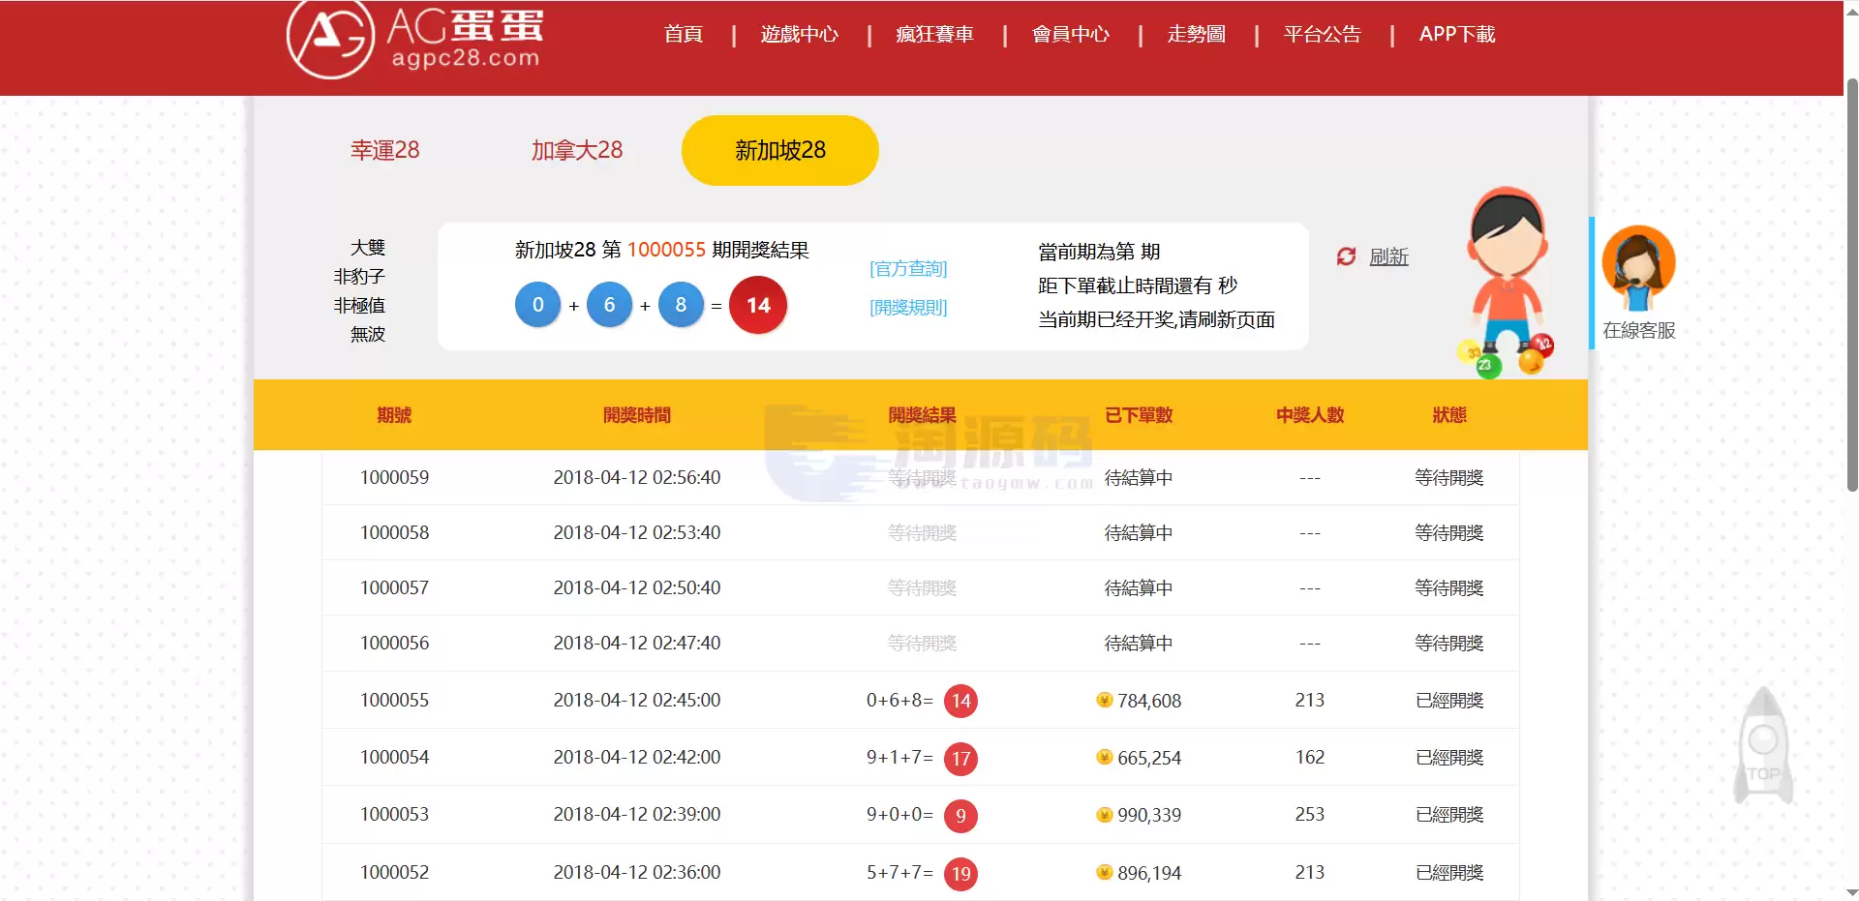
Task: Click the cartoon mascot character image
Action: point(1507,282)
